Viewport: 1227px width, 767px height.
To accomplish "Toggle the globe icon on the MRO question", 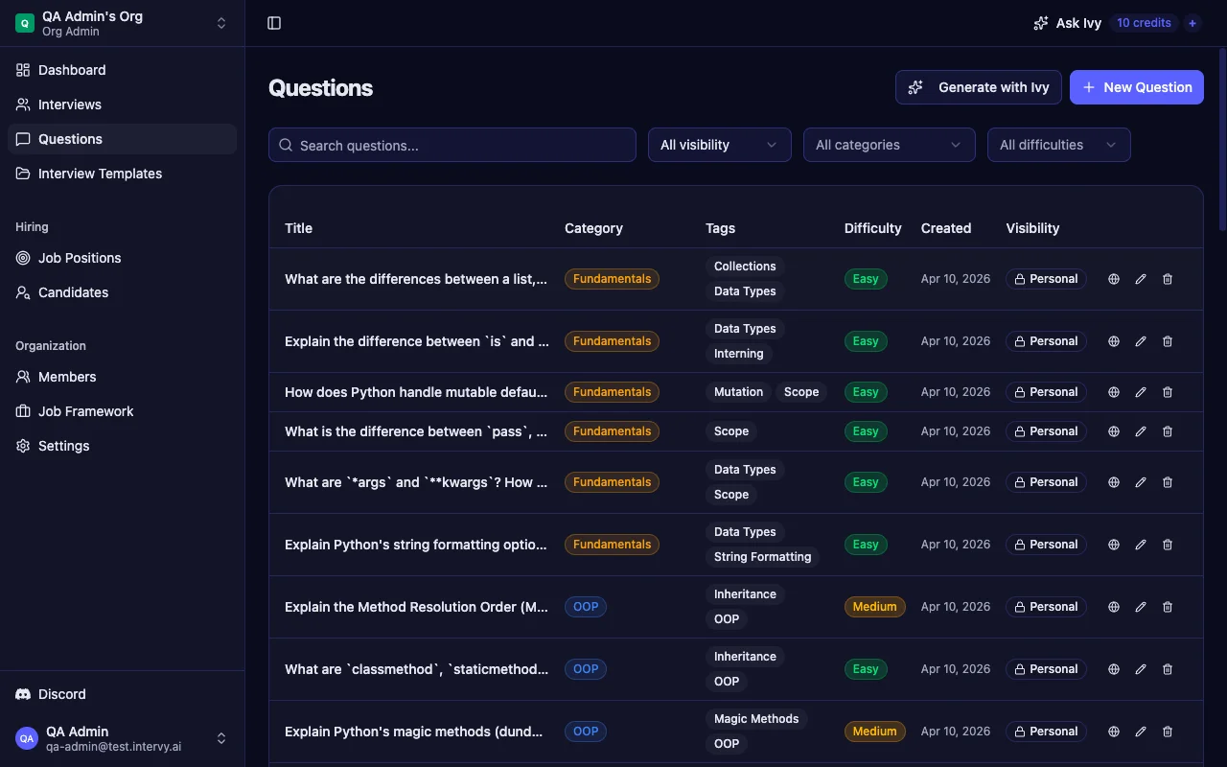I will pos(1113,607).
